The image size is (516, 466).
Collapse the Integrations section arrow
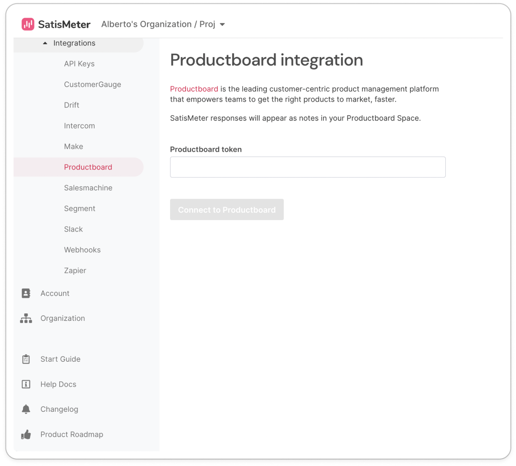tap(45, 43)
